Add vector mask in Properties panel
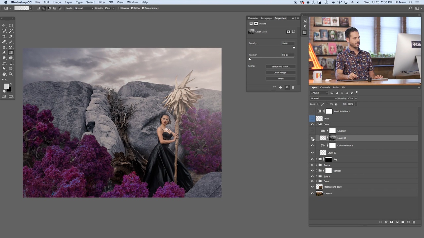 [x=293, y=32]
